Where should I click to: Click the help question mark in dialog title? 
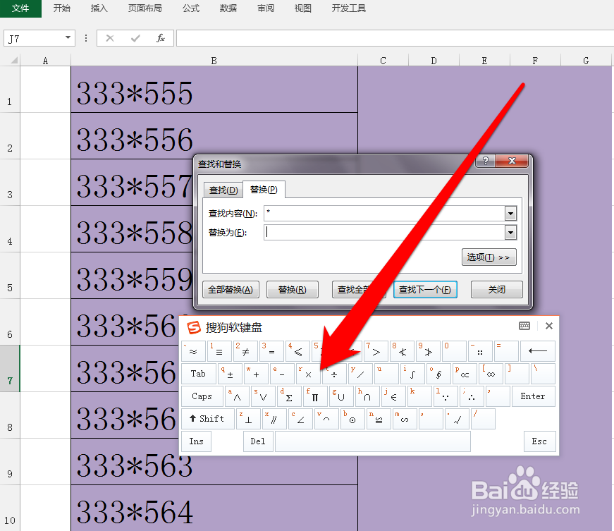[x=486, y=161]
